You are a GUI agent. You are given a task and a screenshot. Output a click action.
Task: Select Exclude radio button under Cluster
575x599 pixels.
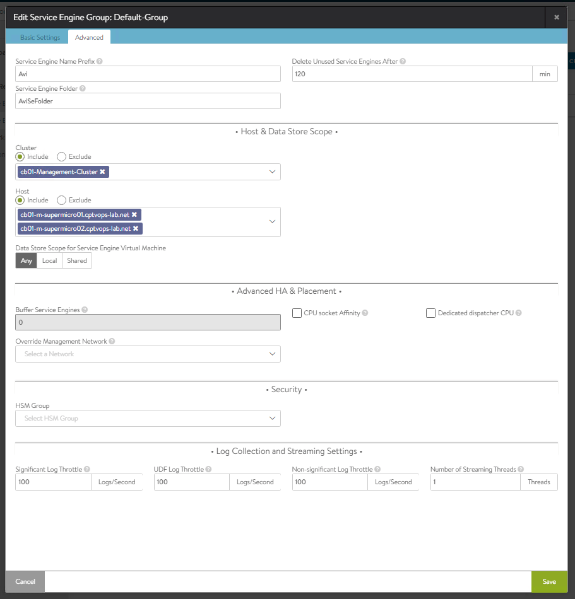pyautogui.click(x=62, y=156)
